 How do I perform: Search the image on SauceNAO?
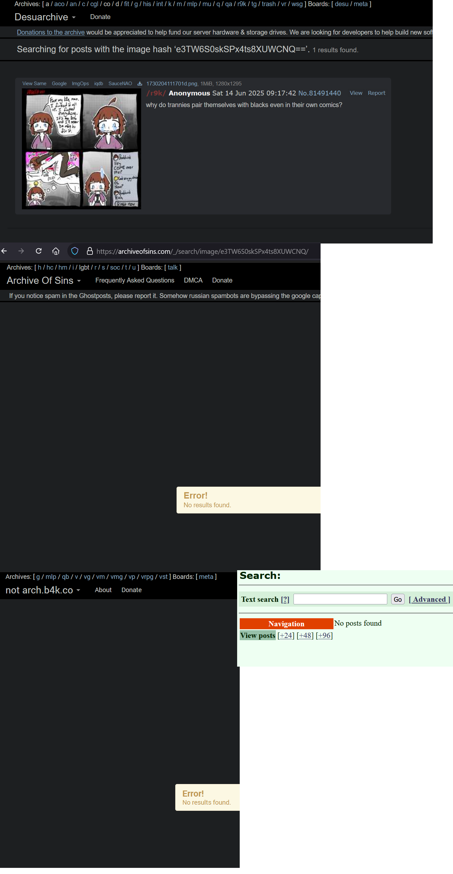pos(120,84)
